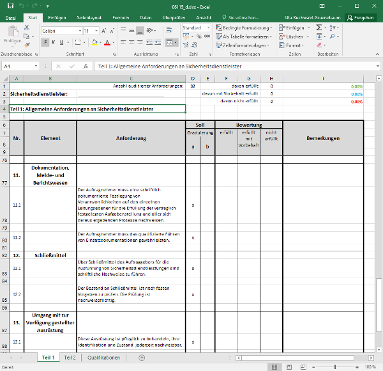Click the insert function fx icon
The height and width of the screenshot is (371, 383).
coord(86,66)
